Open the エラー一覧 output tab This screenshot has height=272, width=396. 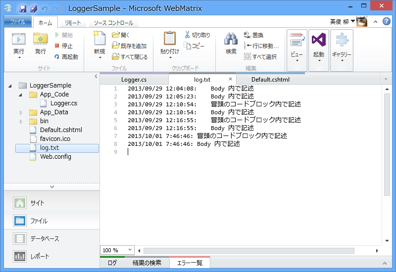(190, 263)
